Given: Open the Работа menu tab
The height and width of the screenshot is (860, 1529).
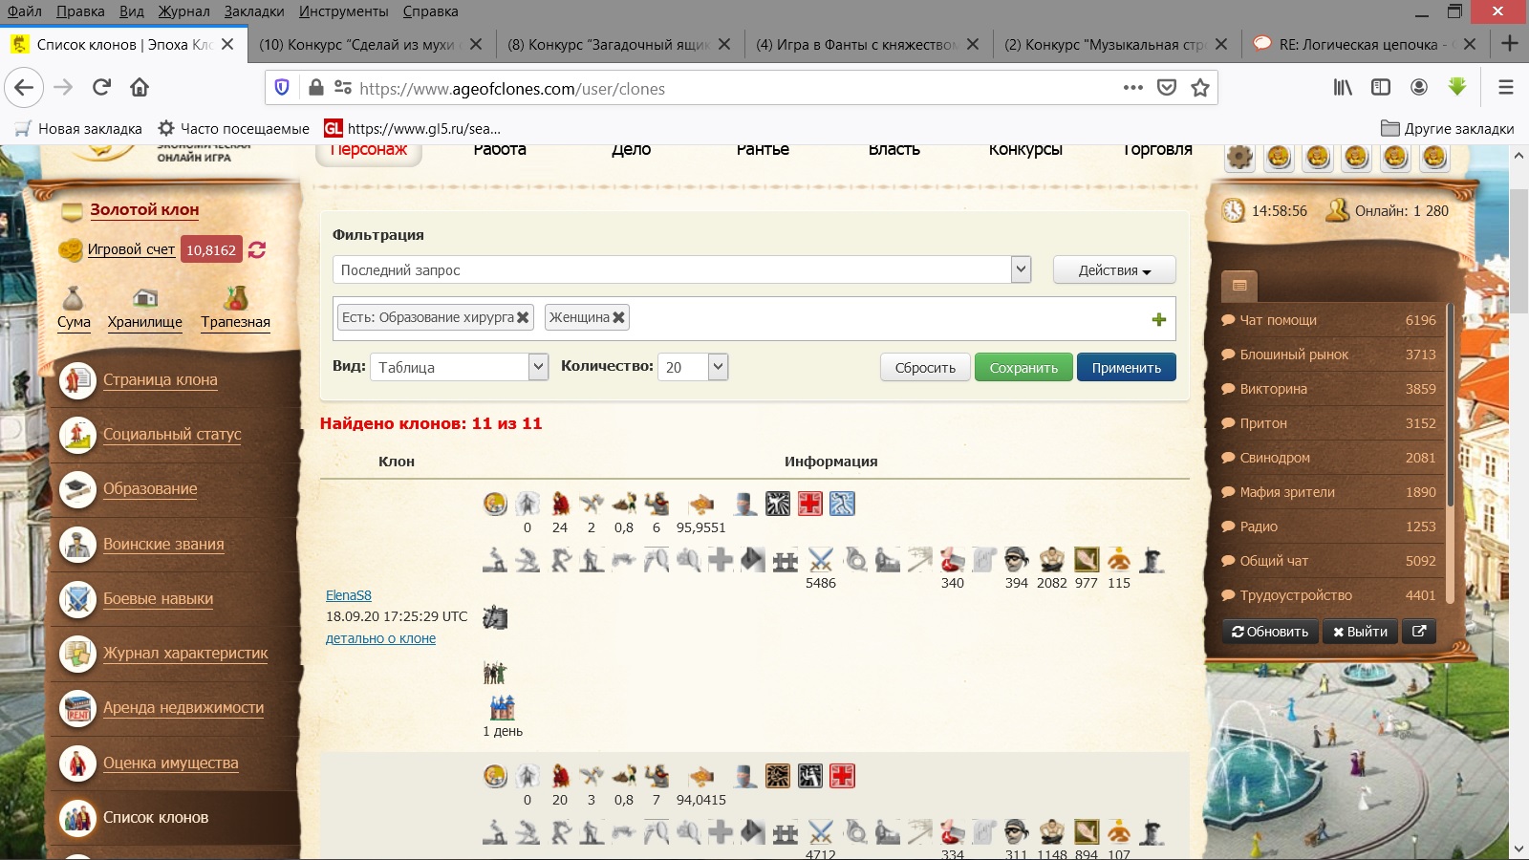Looking at the screenshot, I should [500, 149].
